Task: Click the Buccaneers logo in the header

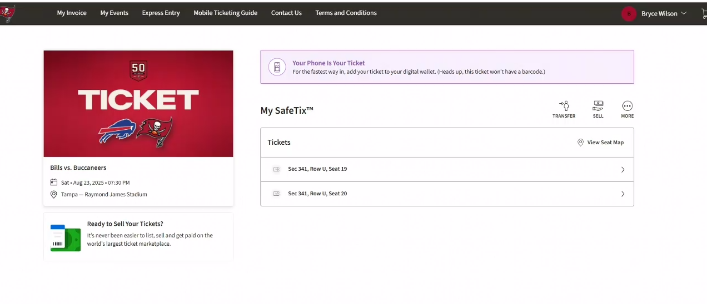Action: [7, 13]
